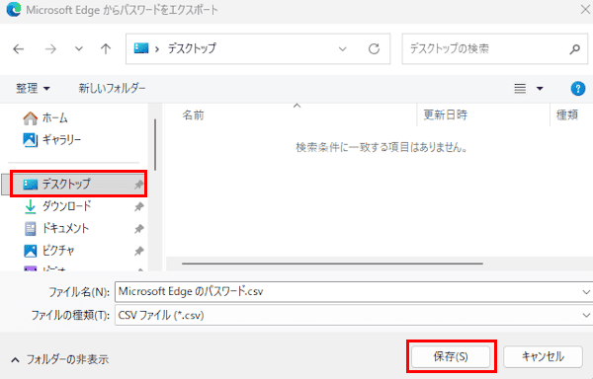Click the デスクトップの検索 search box
The height and width of the screenshot is (379, 593).
pos(495,48)
